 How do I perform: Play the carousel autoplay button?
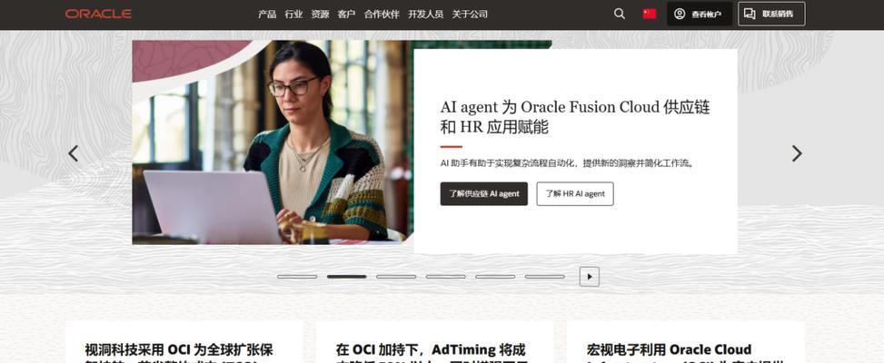click(589, 276)
